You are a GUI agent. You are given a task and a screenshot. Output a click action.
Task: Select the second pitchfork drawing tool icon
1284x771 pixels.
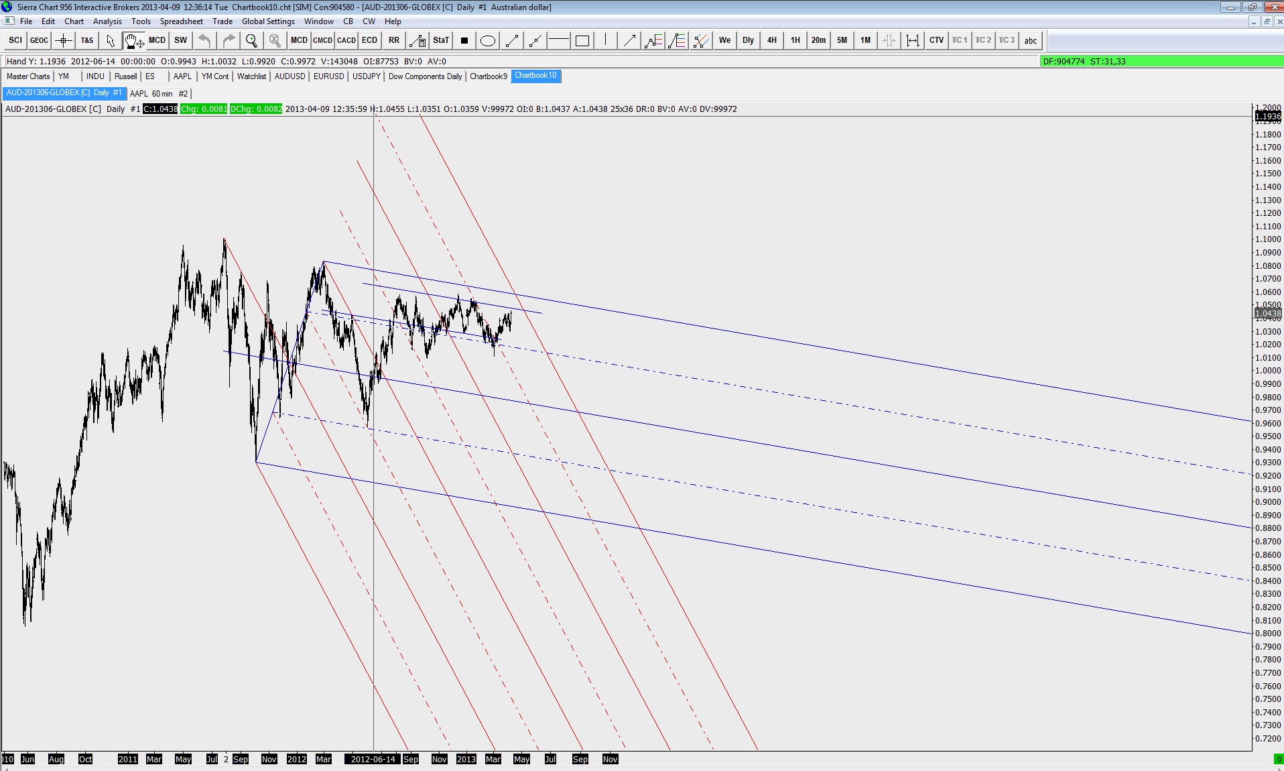677,40
